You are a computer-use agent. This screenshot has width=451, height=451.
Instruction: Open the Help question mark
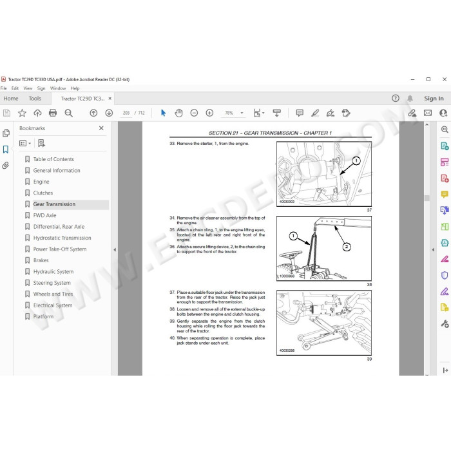(396, 99)
